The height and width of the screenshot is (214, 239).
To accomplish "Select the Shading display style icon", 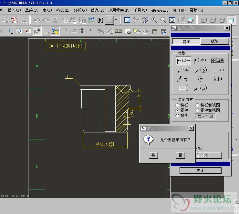I will pos(231,20).
